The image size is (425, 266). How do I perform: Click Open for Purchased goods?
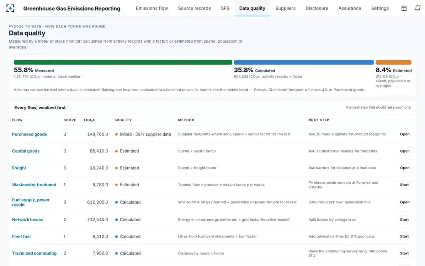[x=404, y=134]
